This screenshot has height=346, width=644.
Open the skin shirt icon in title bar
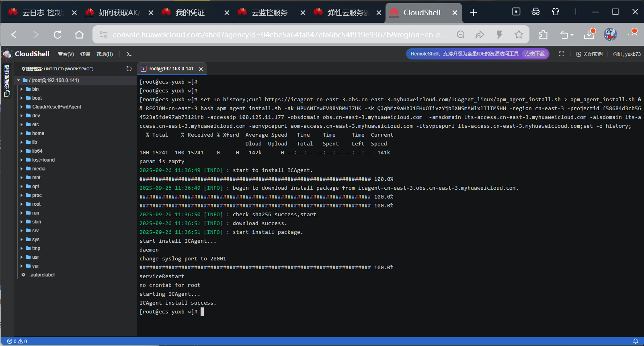coord(556,12)
